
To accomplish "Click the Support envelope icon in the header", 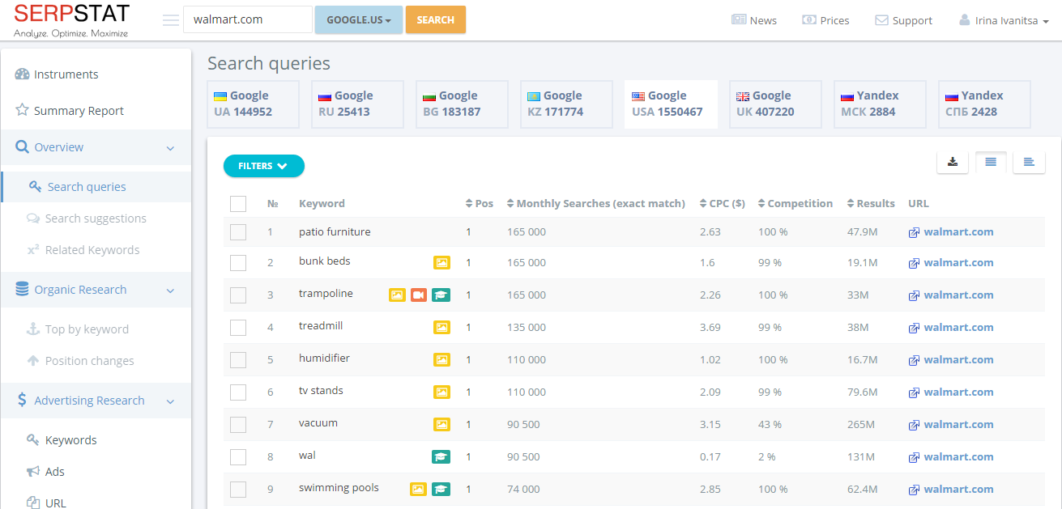I will 881,20.
